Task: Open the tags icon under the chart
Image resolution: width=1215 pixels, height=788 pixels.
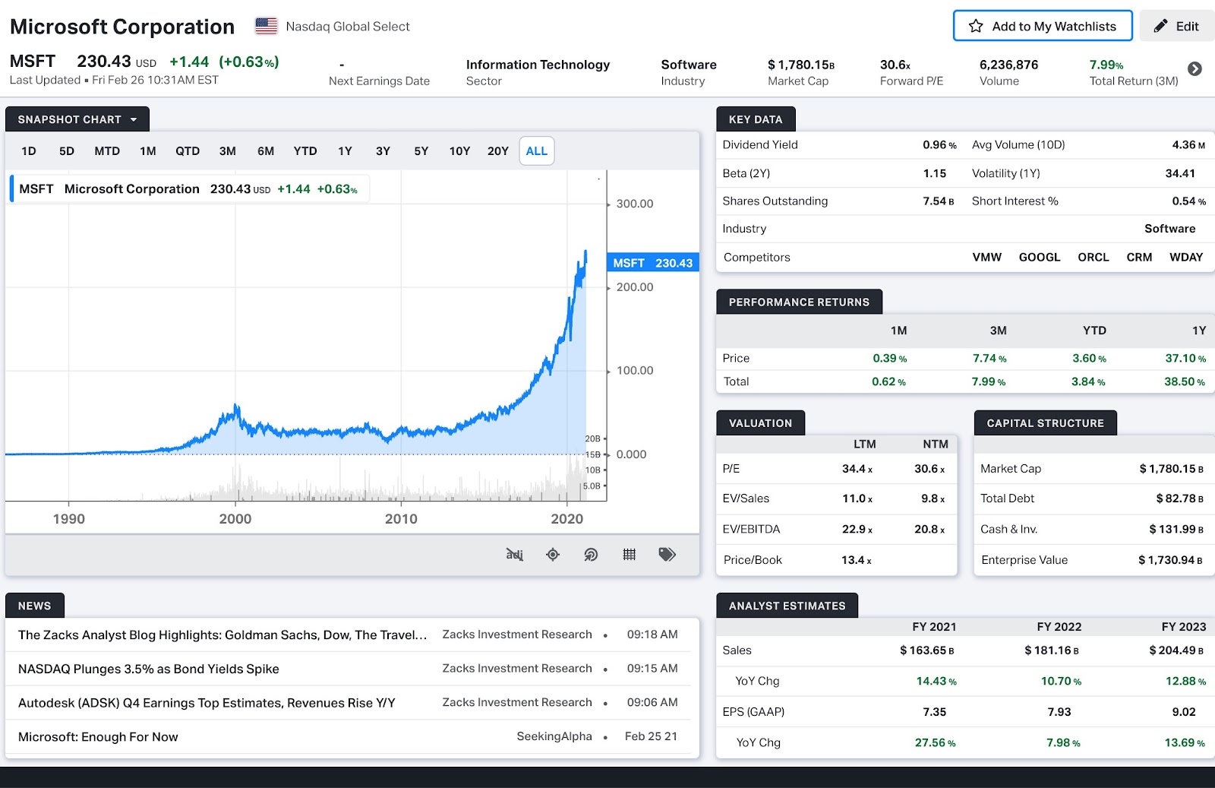Action: 667,555
